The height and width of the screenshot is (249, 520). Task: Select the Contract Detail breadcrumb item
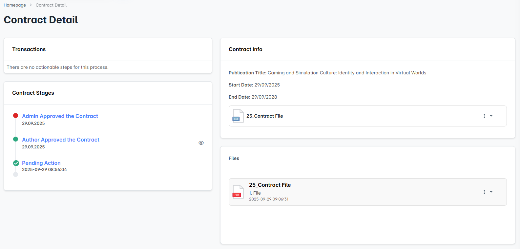(51, 5)
